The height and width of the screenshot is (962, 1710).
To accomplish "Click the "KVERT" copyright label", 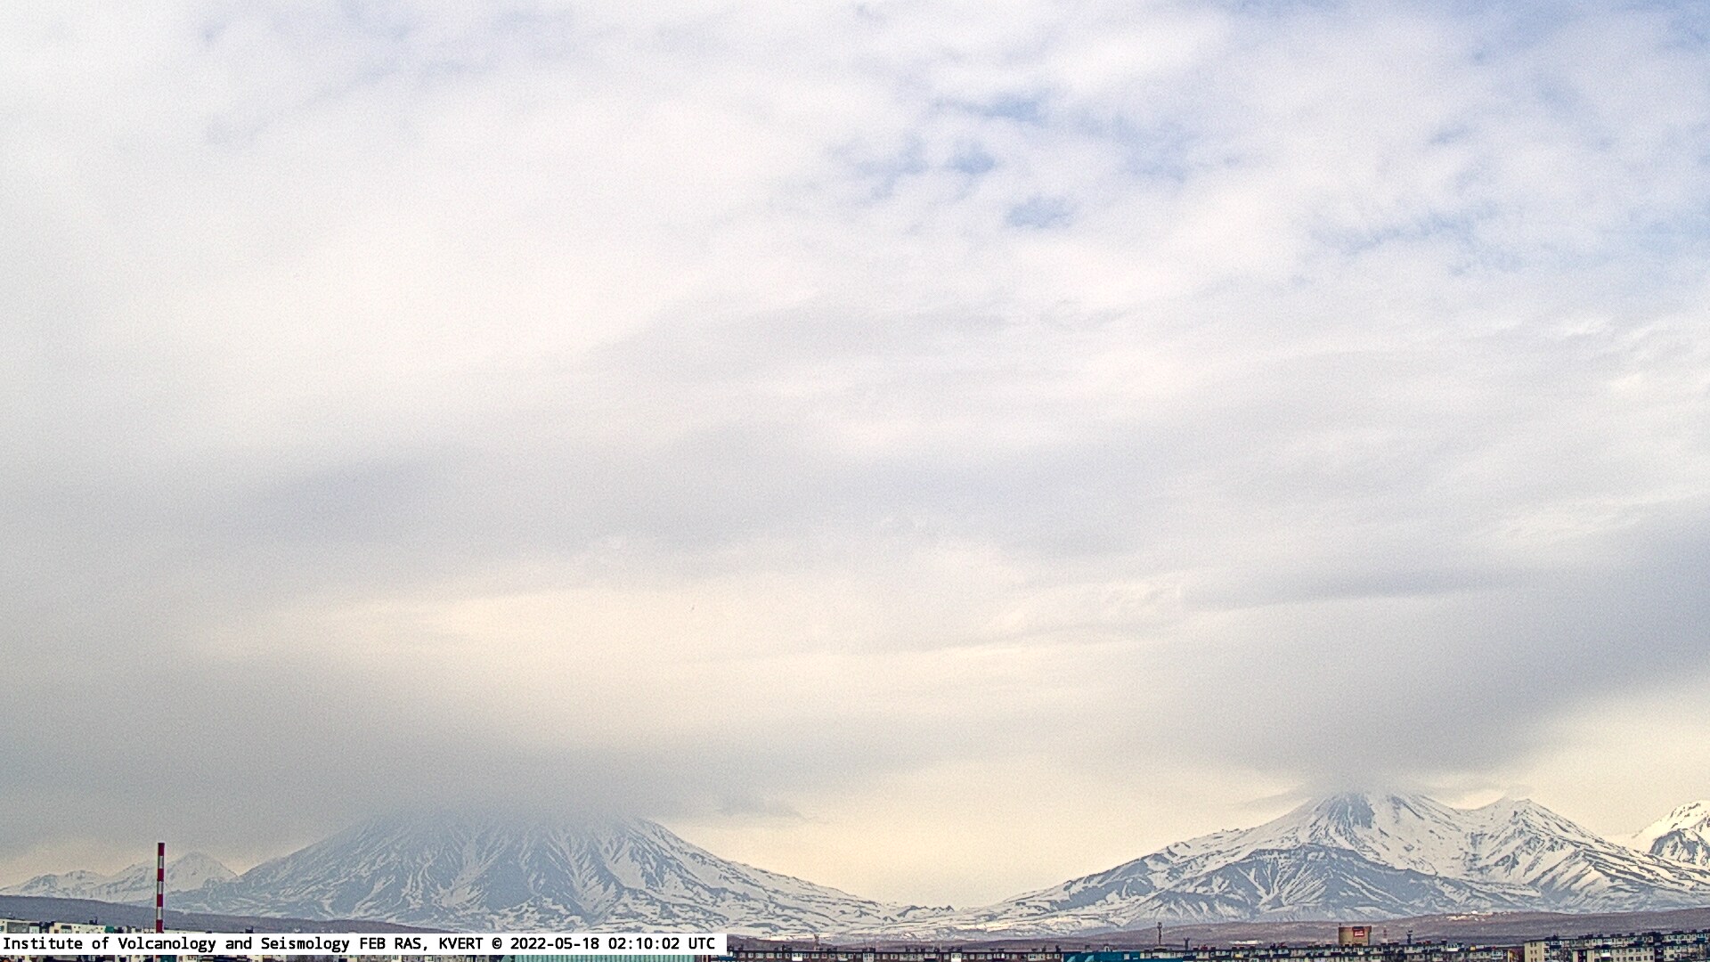I will 461,943.
